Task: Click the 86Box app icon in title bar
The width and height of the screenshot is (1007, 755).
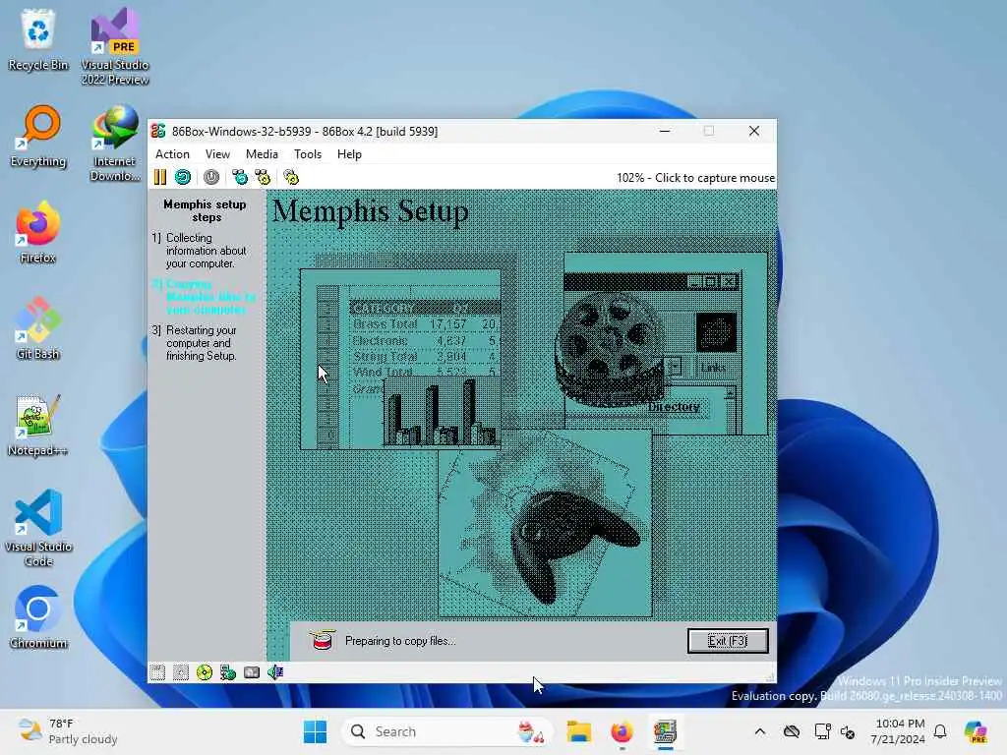Action: 158,131
